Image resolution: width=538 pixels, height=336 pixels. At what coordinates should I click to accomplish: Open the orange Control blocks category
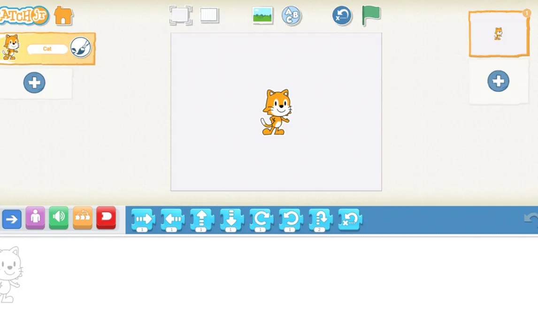coord(83,218)
